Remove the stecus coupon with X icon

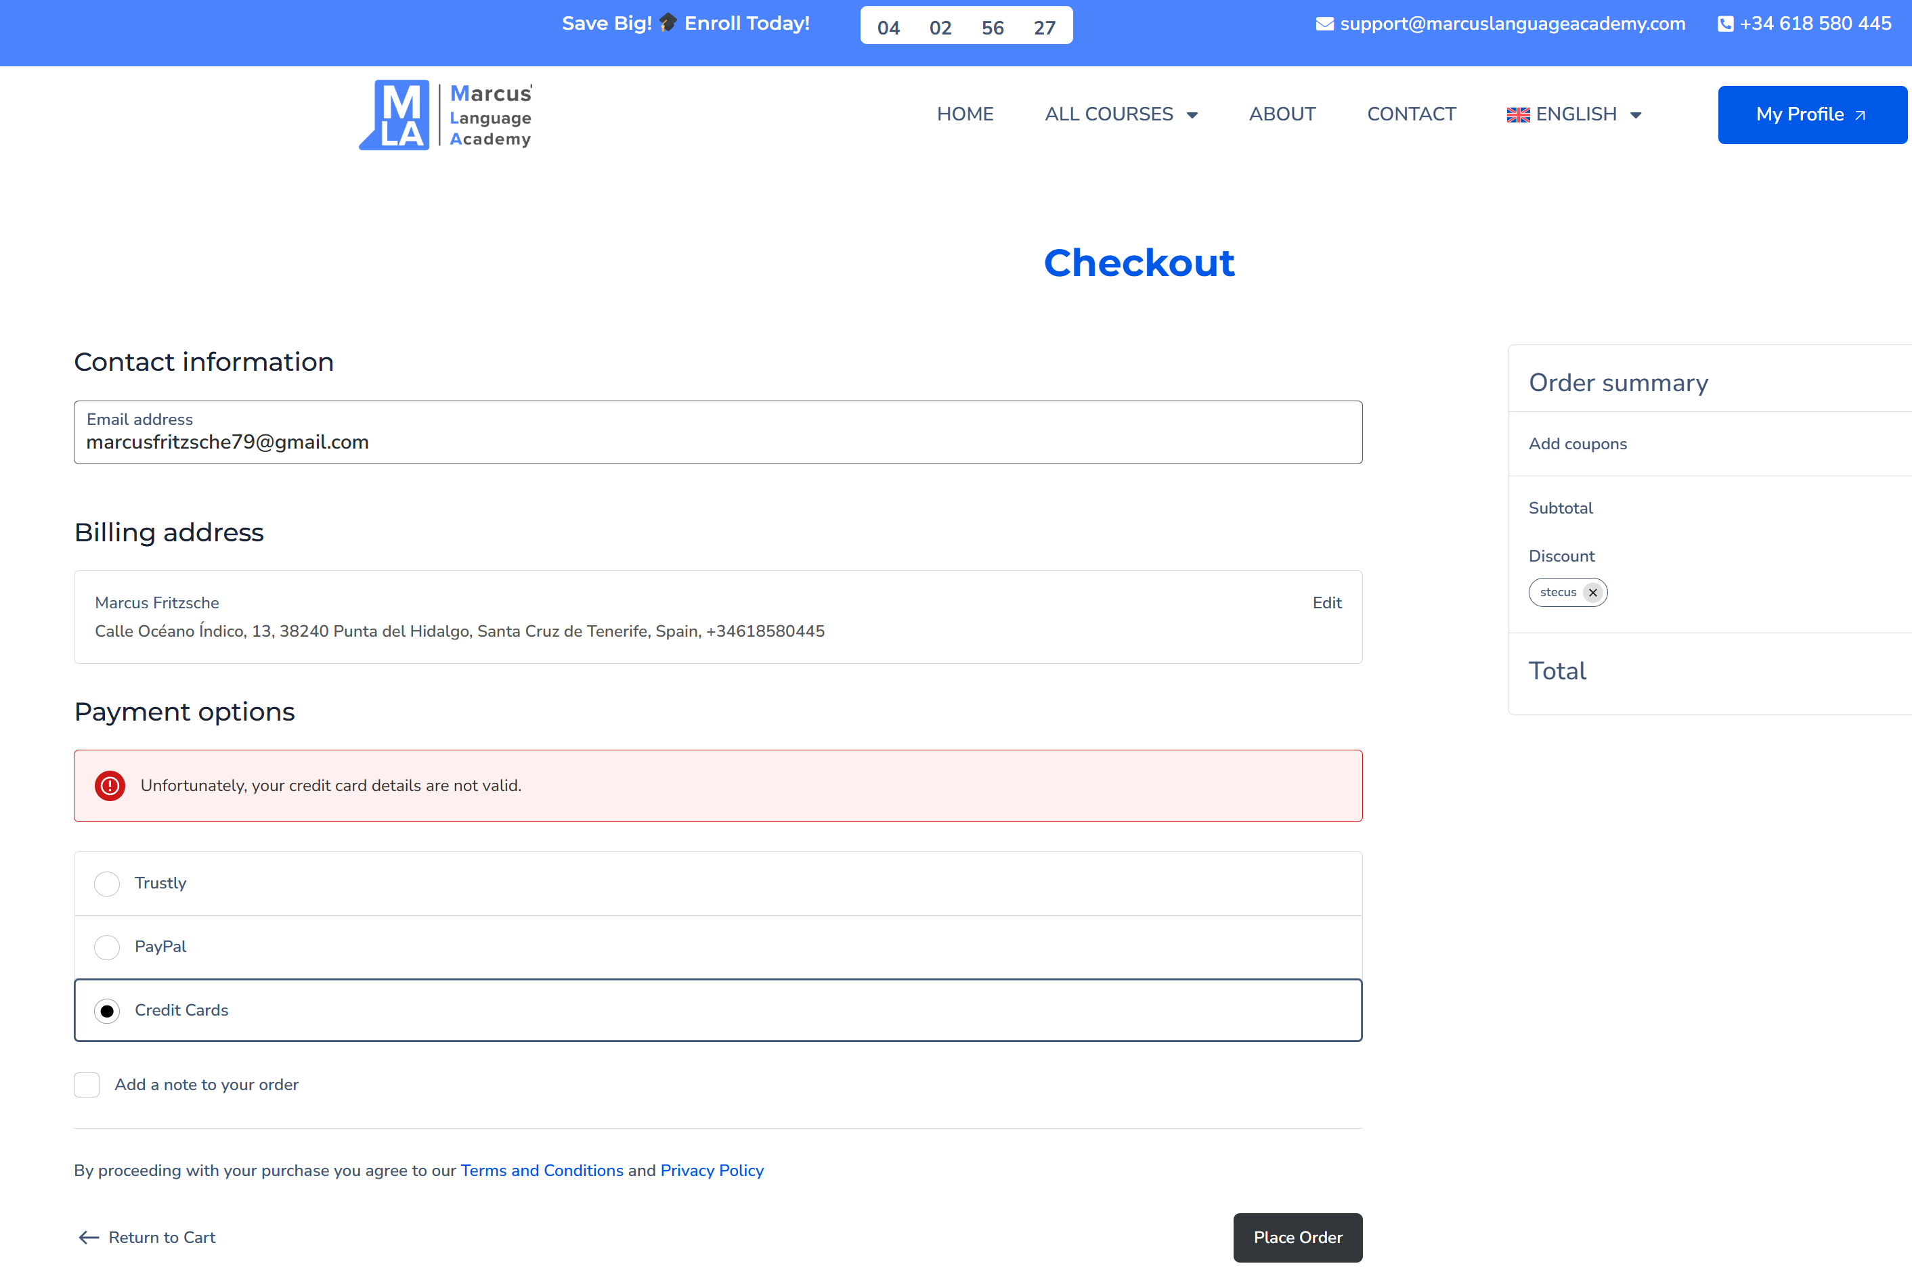click(1592, 593)
